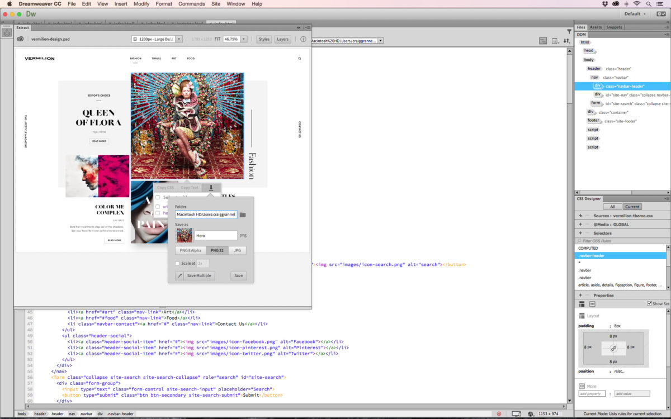Switch to the Assets panel tab
Image resolution: width=671 pixels, height=419 pixels.
coord(596,26)
